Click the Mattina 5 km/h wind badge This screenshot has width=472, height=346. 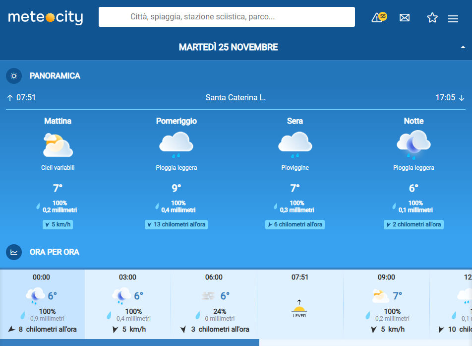[58, 224]
